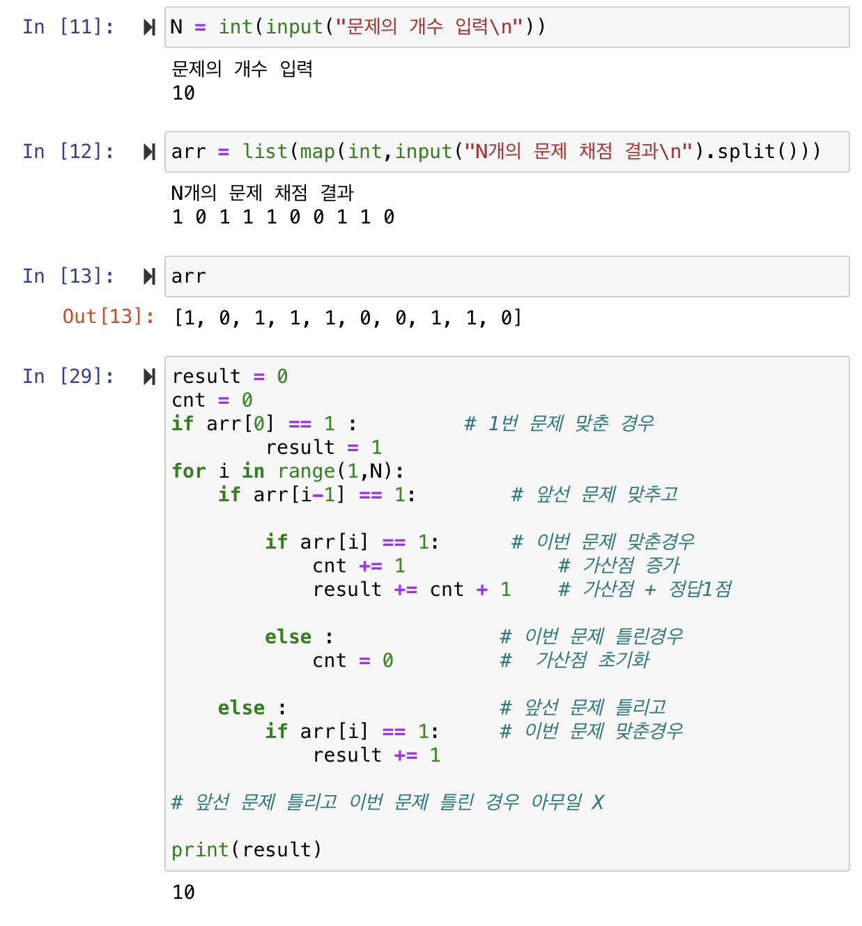Run cell In [29] with its run icon
The height and width of the screenshot is (926, 862).
tap(149, 377)
